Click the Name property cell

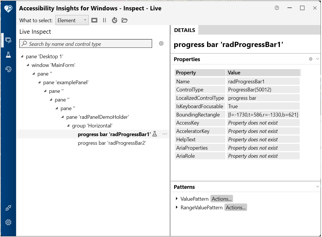click(200, 81)
